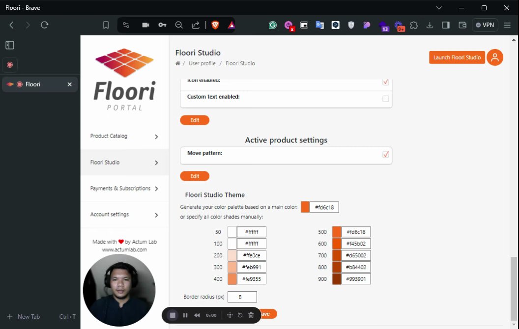Go back using the browser back arrow
The width and height of the screenshot is (519, 329).
(11, 25)
